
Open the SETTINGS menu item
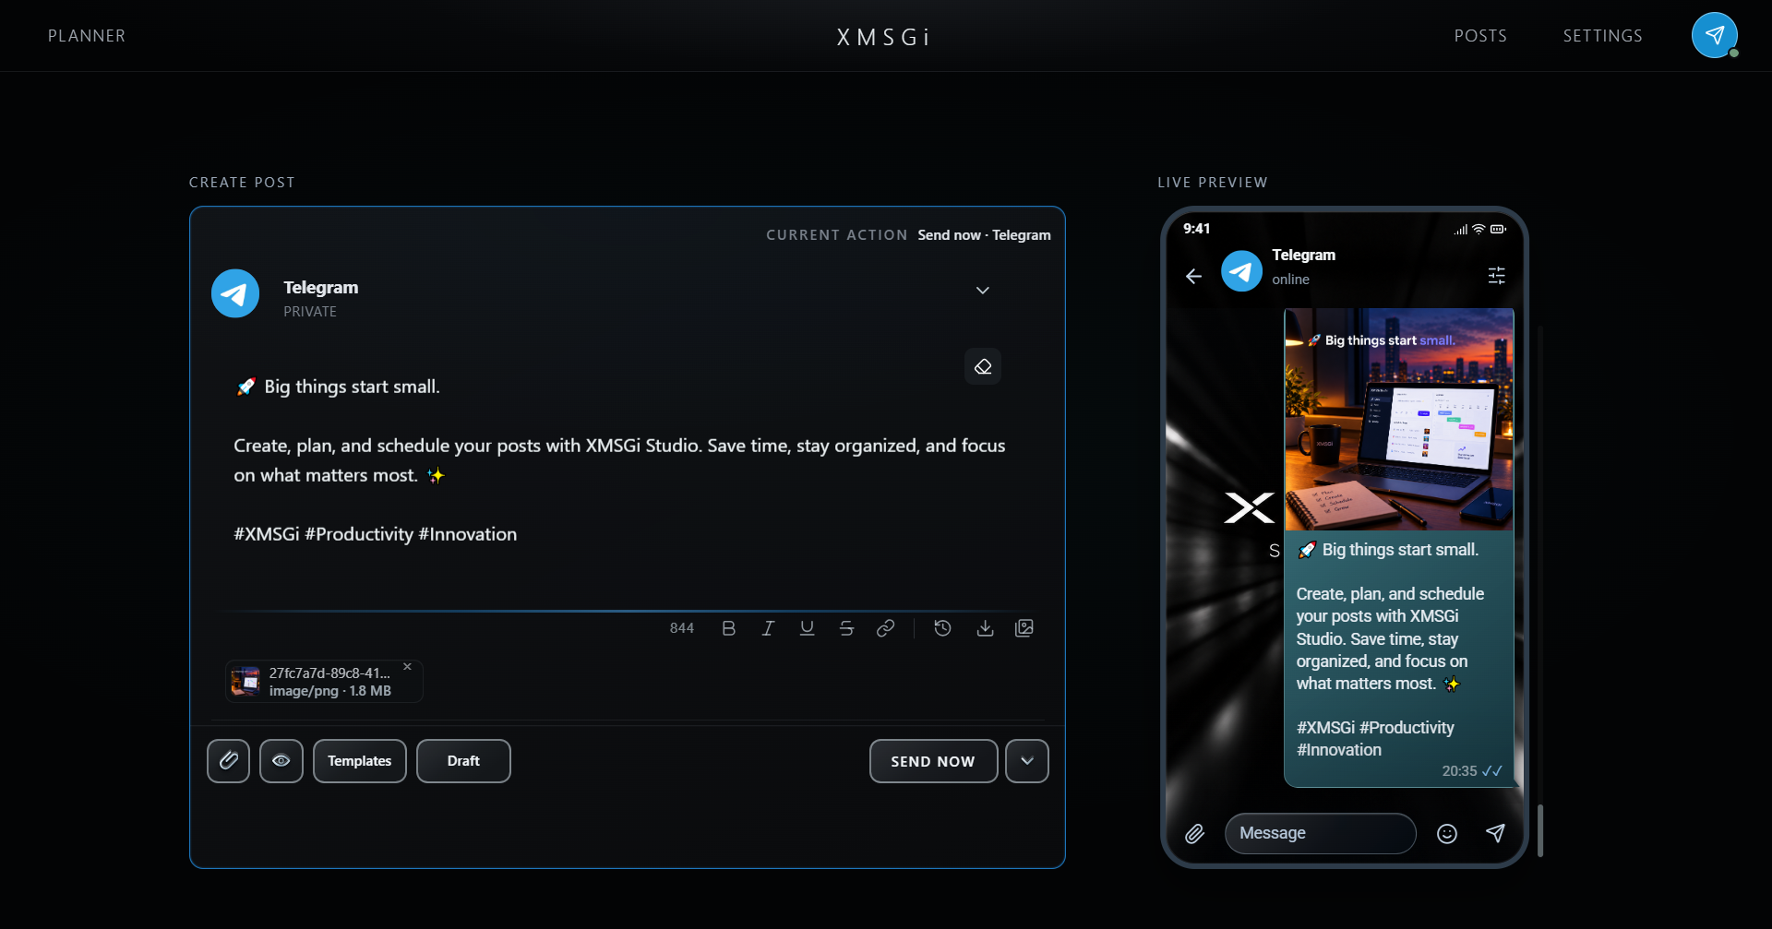(x=1602, y=36)
